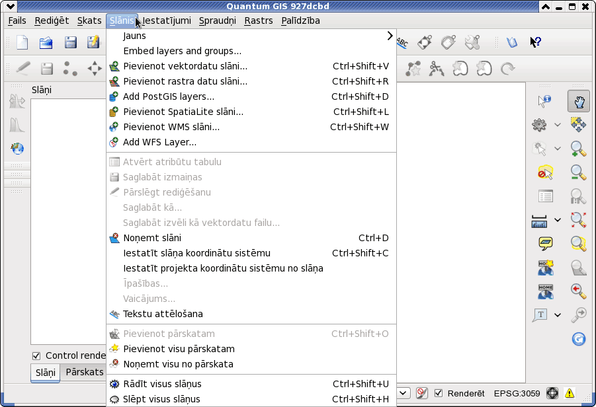
Task: Choose Pievienot WMS slāni
Action: coord(251,127)
